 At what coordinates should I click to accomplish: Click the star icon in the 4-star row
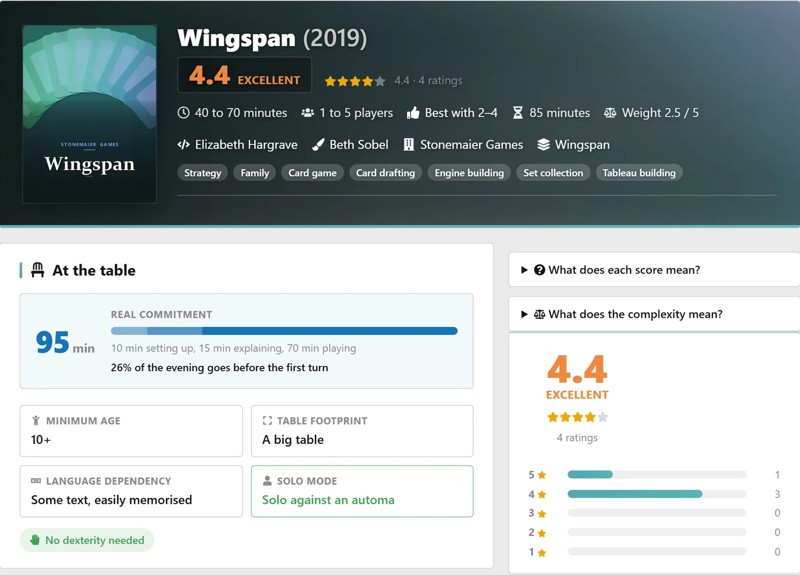(542, 494)
